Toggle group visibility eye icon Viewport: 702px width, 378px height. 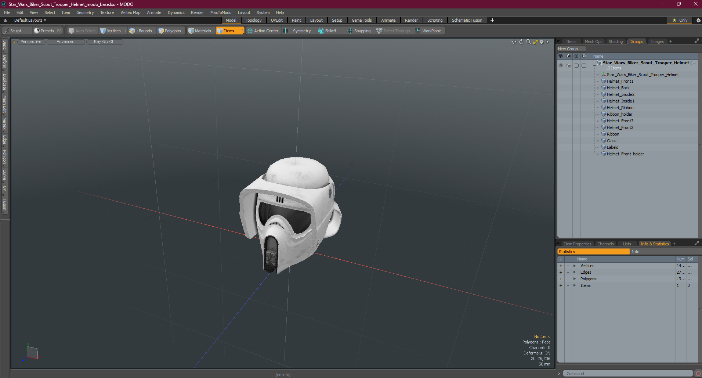pyautogui.click(x=561, y=65)
